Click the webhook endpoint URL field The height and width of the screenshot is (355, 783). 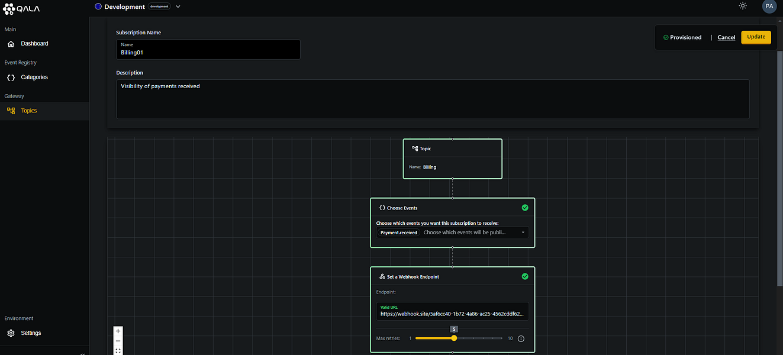coord(453,311)
